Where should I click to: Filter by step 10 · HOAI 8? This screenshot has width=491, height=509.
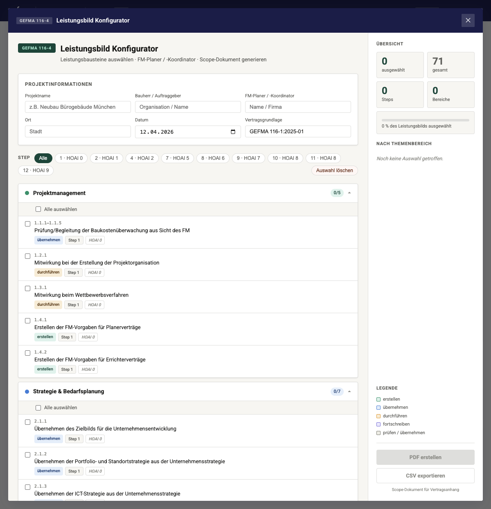[x=285, y=158]
